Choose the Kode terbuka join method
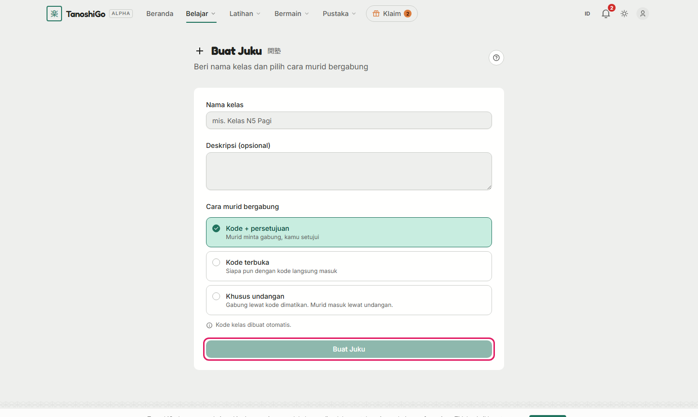Screen dimensions: 698x417 (349, 266)
